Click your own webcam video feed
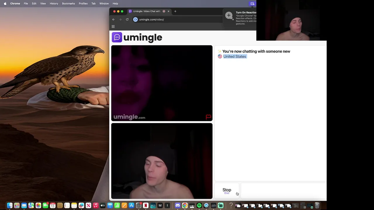The width and height of the screenshot is (374, 210). (162, 161)
